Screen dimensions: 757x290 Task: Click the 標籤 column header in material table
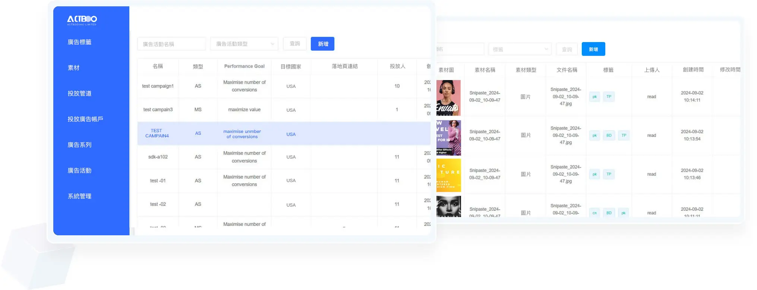pyautogui.click(x=608, y=70)
